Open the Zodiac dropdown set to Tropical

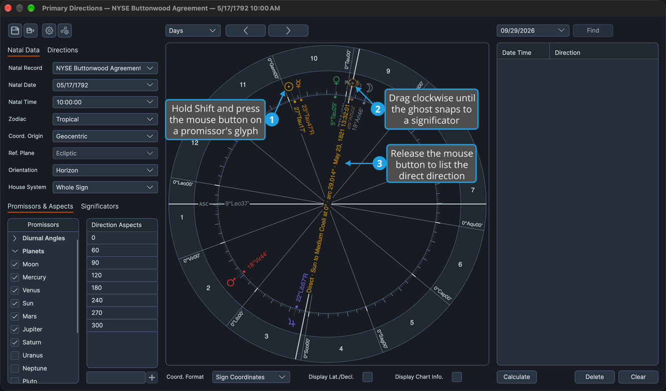(105, 119)
